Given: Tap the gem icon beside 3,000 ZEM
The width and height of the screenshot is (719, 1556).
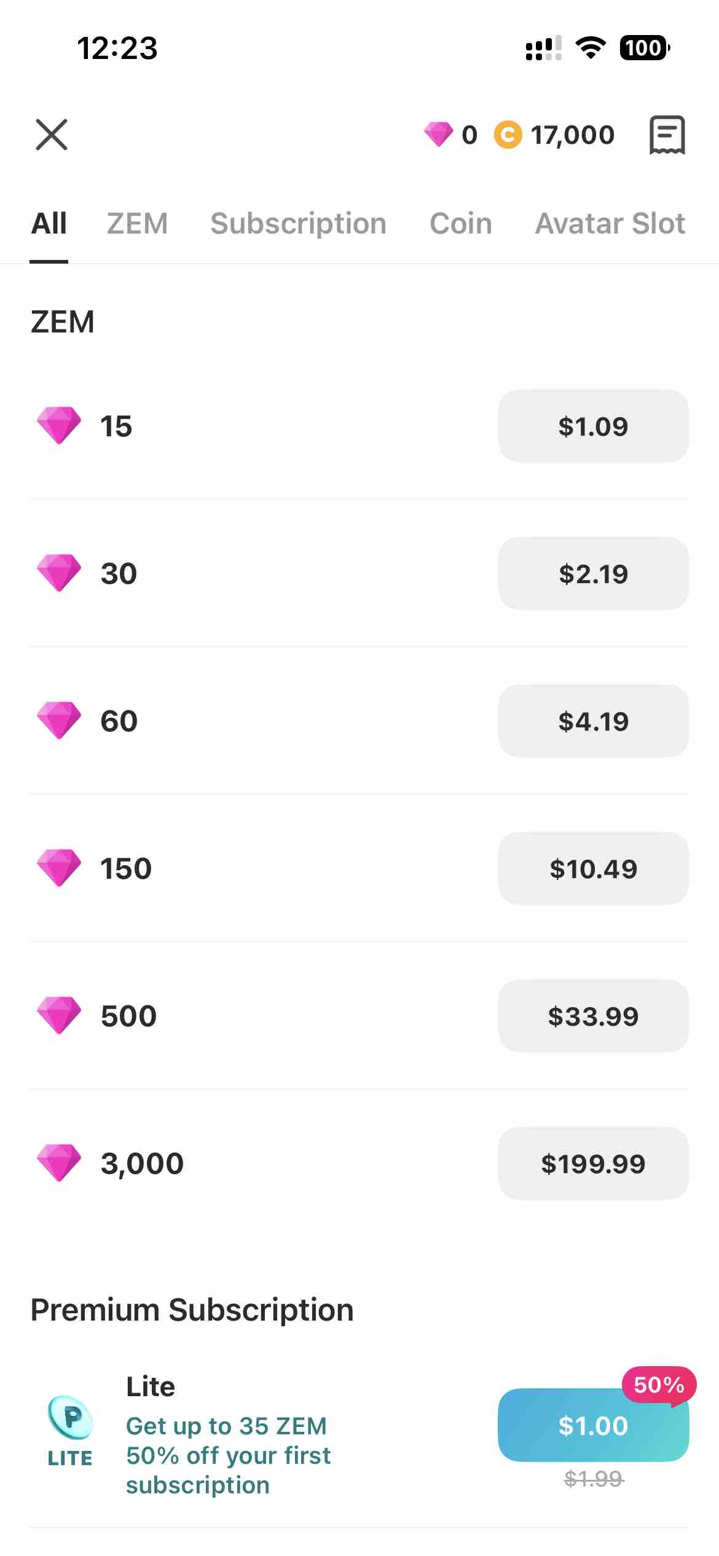Looking at the screenshot, I should pyautogui.click(x=59, y=1163).
